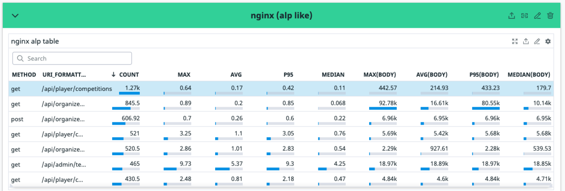Sort table by METHOD column

pyautogui.click(x=24, y=74)
